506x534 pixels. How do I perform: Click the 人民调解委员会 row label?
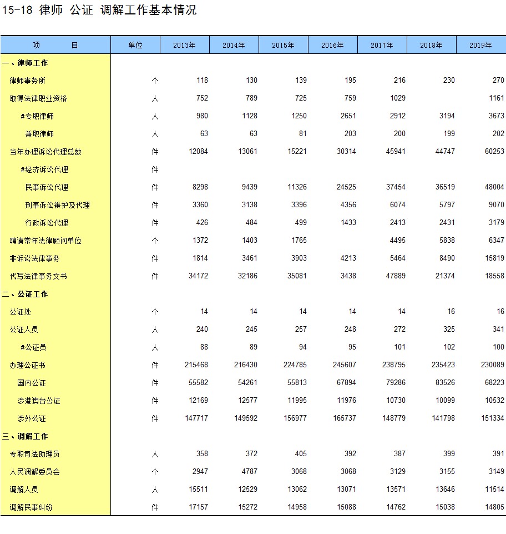pos(35,472)
